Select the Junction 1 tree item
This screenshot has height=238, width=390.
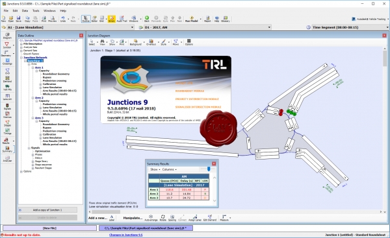tap(35, 61)
